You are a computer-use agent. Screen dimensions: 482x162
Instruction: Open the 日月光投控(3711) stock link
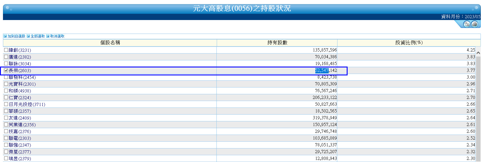[27, 105]
